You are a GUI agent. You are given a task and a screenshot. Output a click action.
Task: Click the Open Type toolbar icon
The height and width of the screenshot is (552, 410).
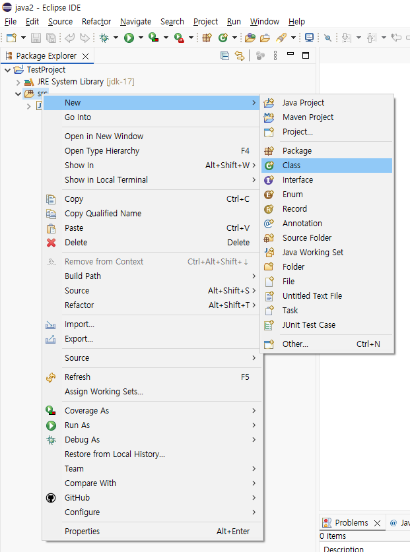[250, 38]
